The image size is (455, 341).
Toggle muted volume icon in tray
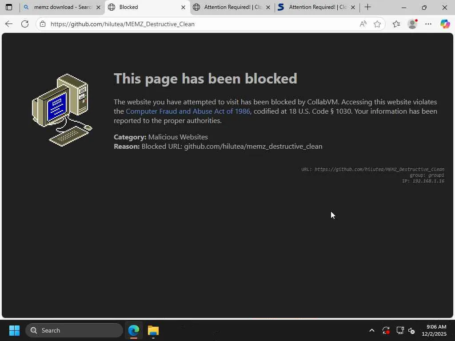point(411,330)
